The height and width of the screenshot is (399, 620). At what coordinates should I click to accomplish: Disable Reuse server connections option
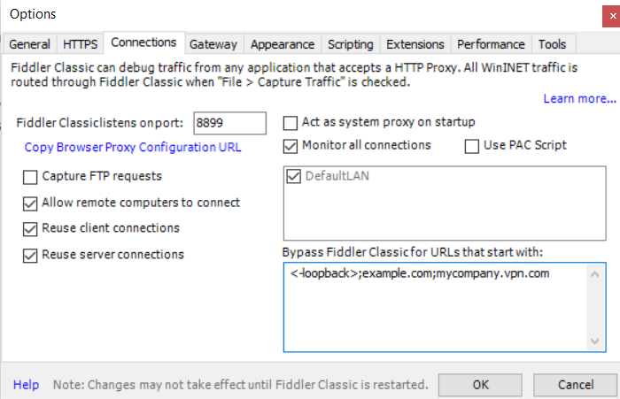[x=31, y=255]
